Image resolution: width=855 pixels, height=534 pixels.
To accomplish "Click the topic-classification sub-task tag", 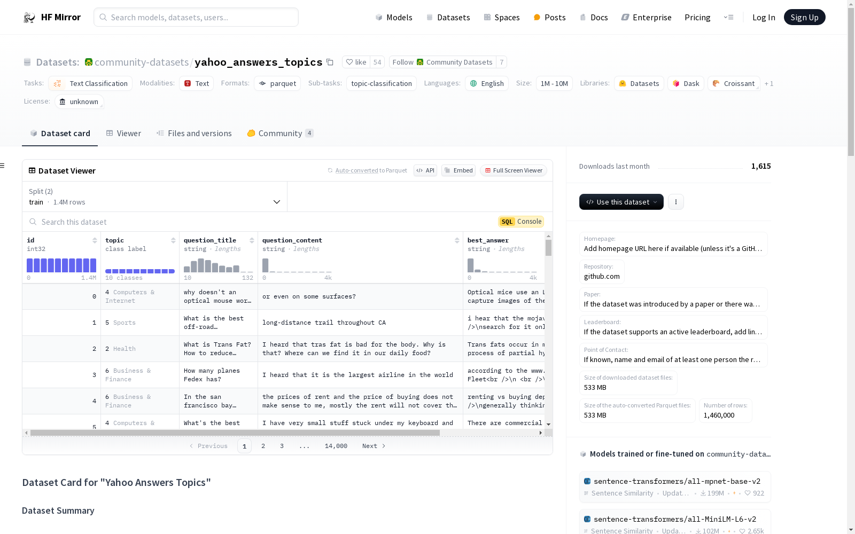I will click(x=382, y=83).
